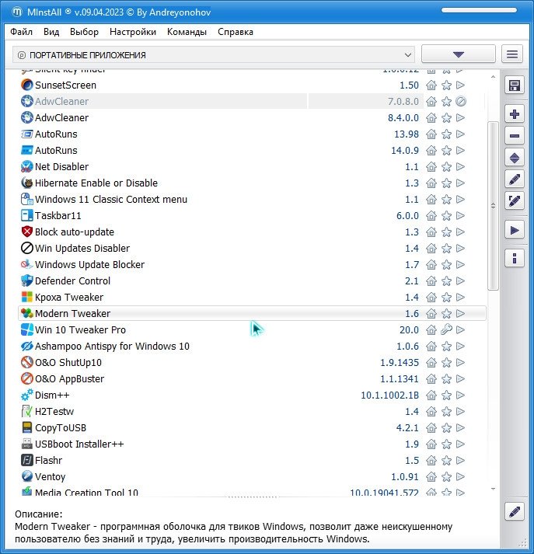Click the save (floppy disk) icon in sidebar
The width and height of the screenshot is (534, 554).
[515, 85]
